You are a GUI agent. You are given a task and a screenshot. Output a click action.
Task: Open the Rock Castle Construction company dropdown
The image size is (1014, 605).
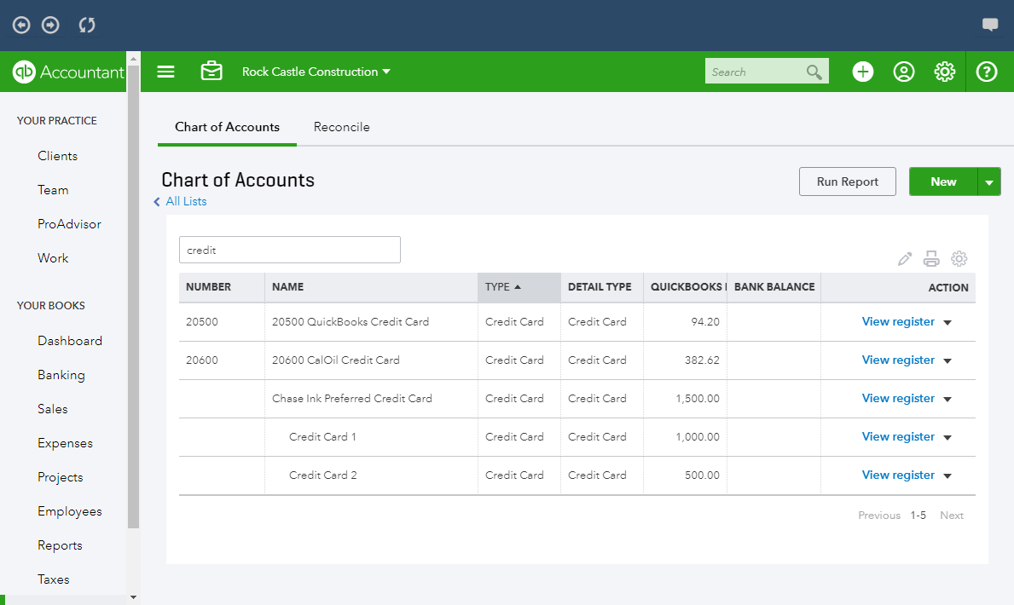pos(316,72)
